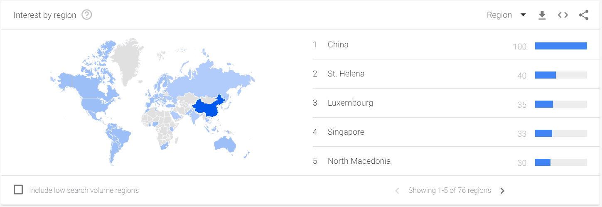The height and width of the screenshot is (207, 602).
Task: Click Russia on the world map
Action: 208,79
